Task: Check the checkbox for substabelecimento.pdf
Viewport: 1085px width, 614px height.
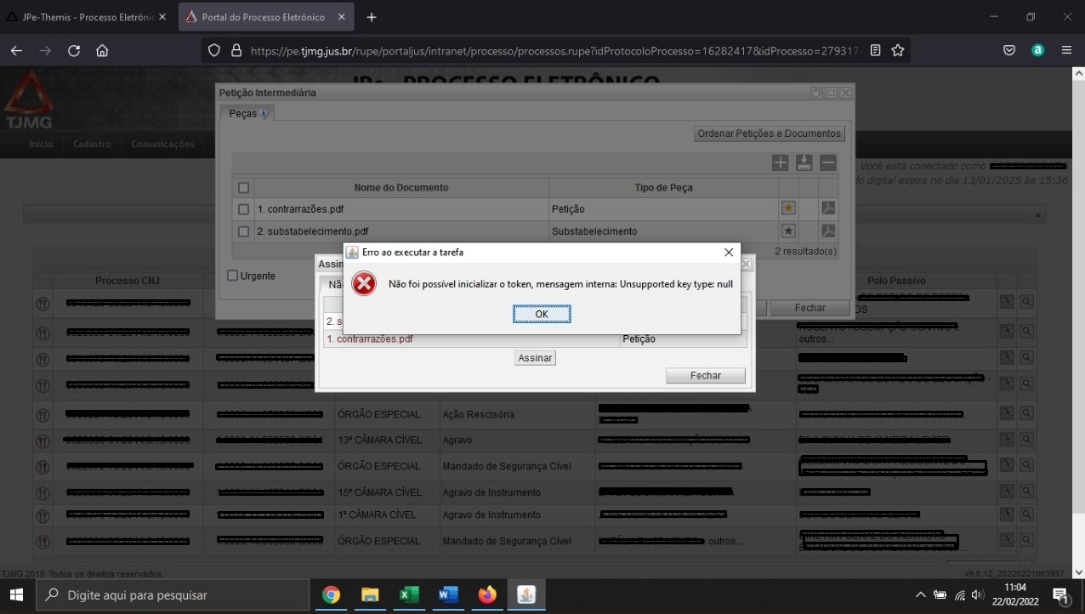Action: point(242,230)
